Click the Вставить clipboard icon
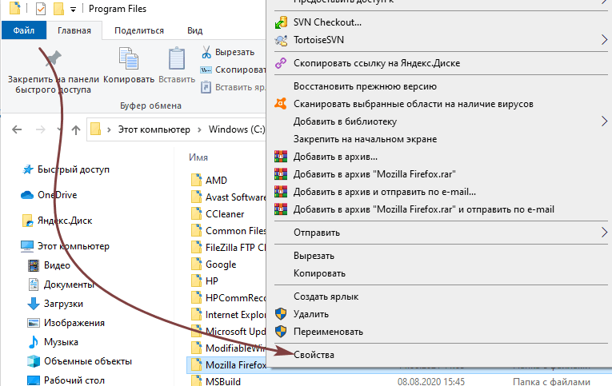 click(x=177, y=58)
